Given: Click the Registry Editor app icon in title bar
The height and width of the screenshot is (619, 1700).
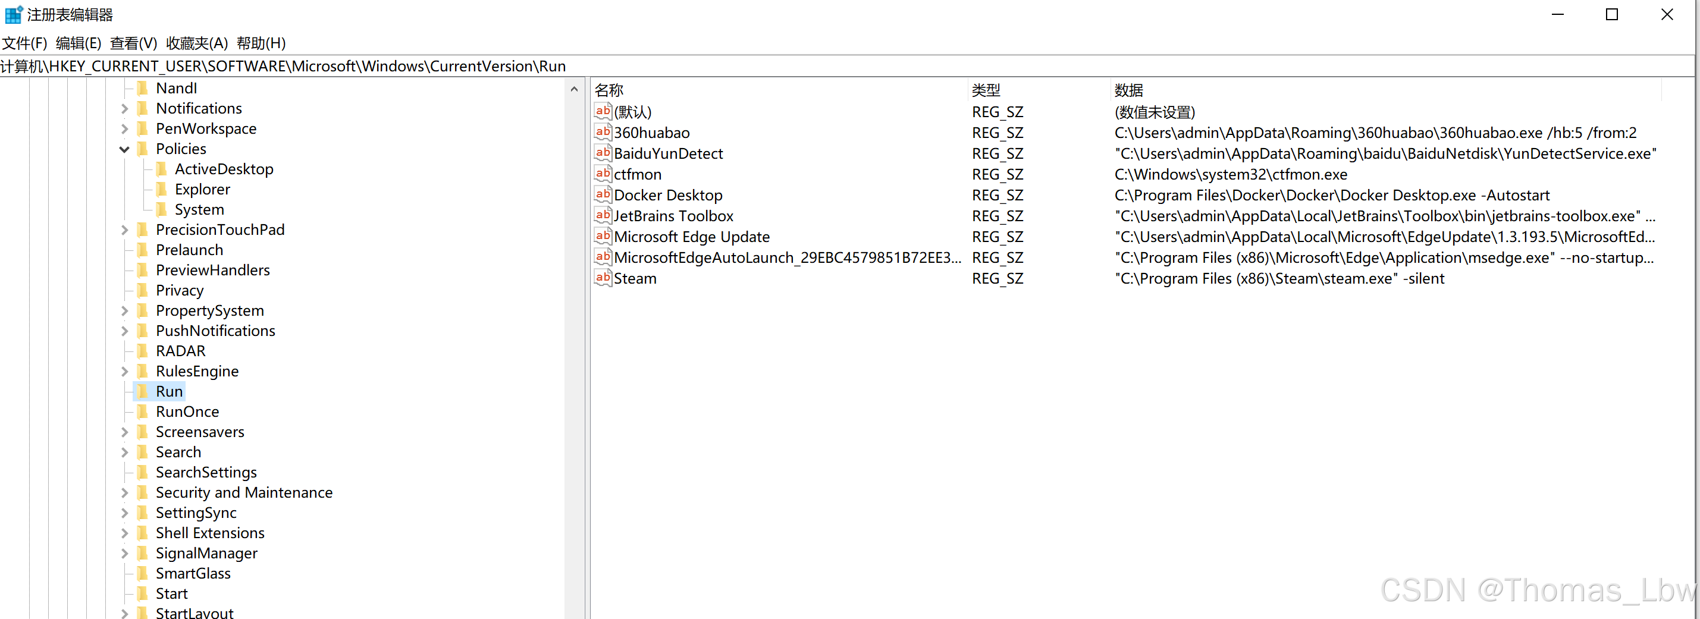Looking at the screenshot, I should [13, 14].
